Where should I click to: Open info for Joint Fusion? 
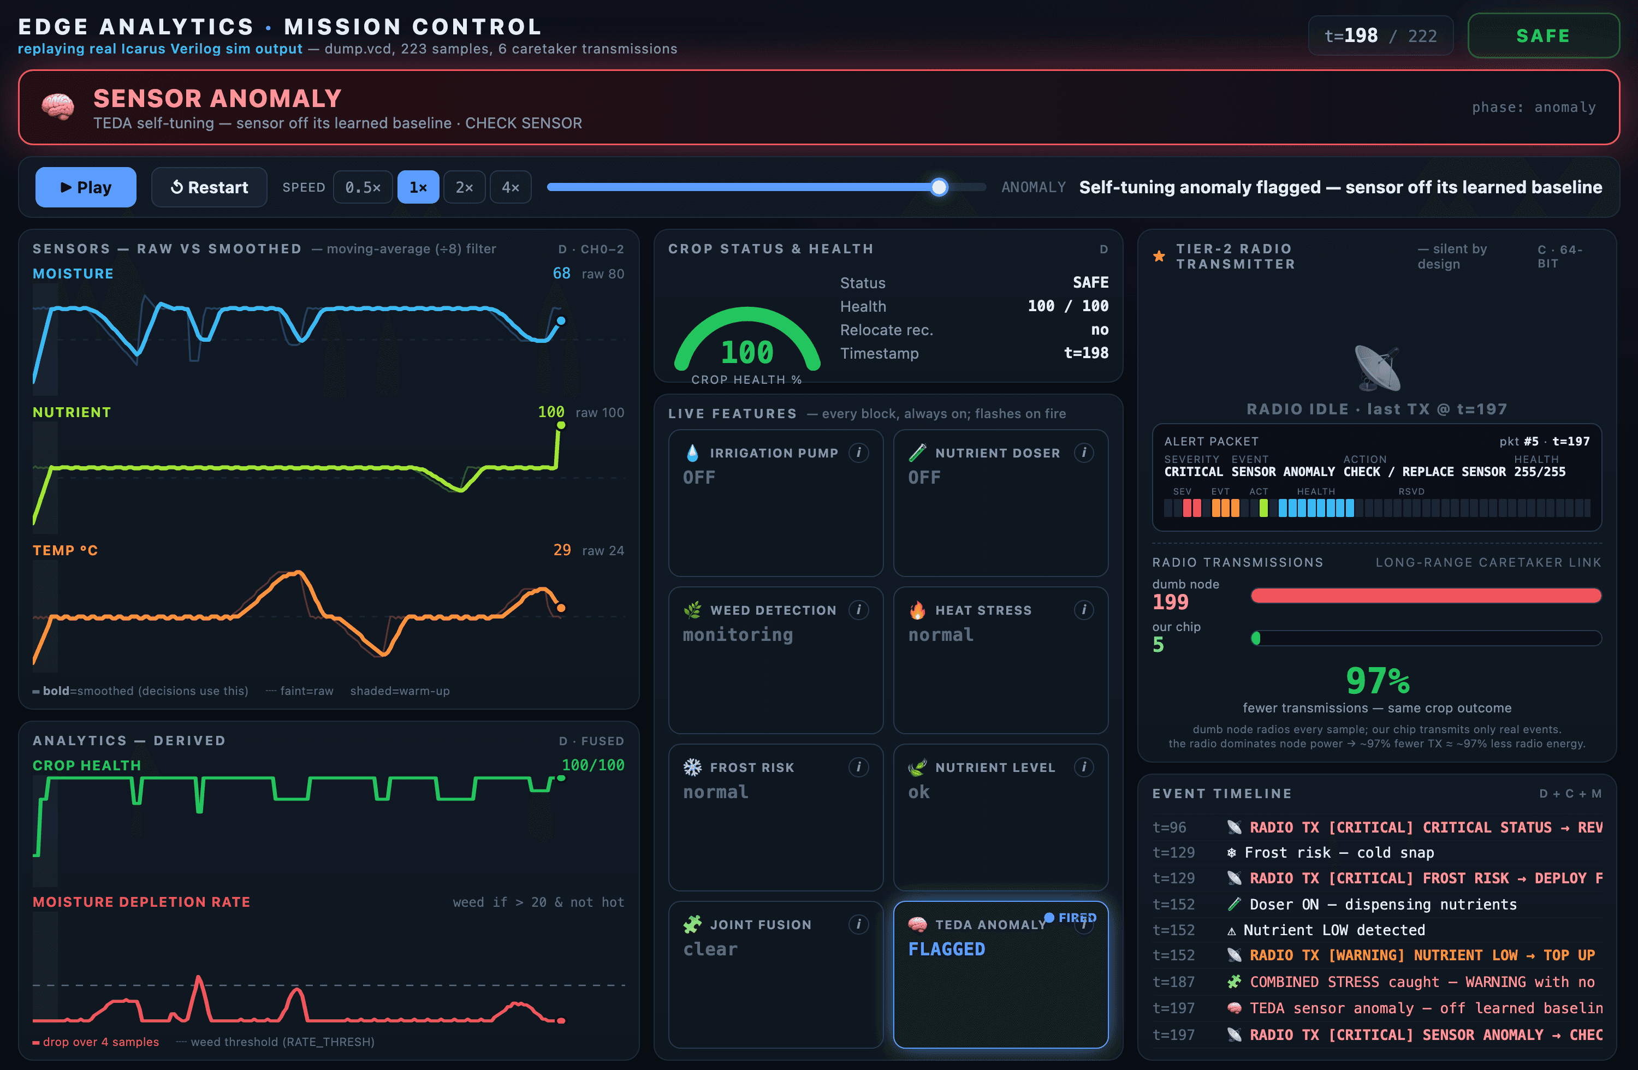(x=858, y=924)
